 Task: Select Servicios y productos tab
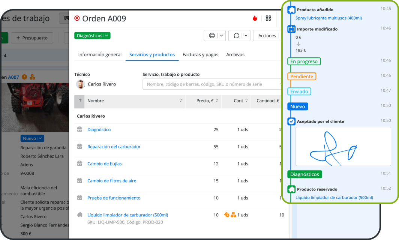coord(152,54)
